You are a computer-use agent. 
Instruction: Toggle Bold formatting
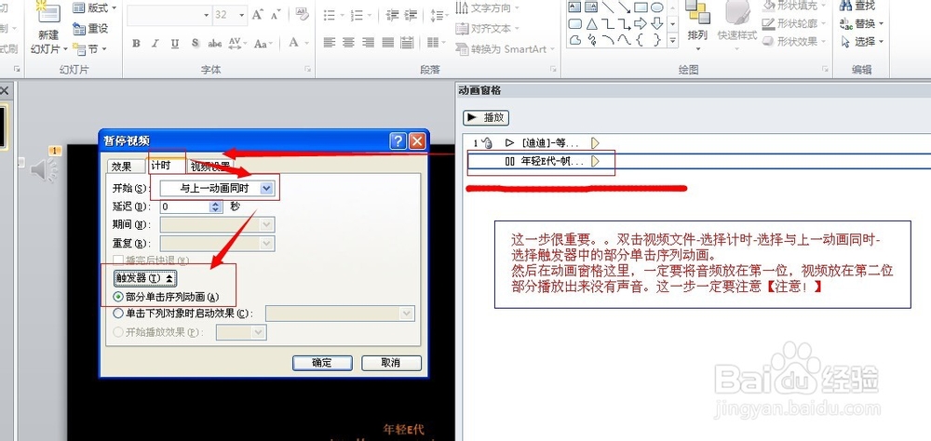point(136,43)
